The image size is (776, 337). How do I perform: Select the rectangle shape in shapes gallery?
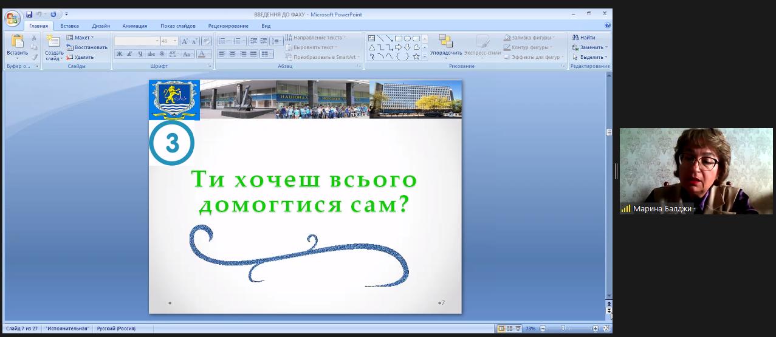coord(398,38)
